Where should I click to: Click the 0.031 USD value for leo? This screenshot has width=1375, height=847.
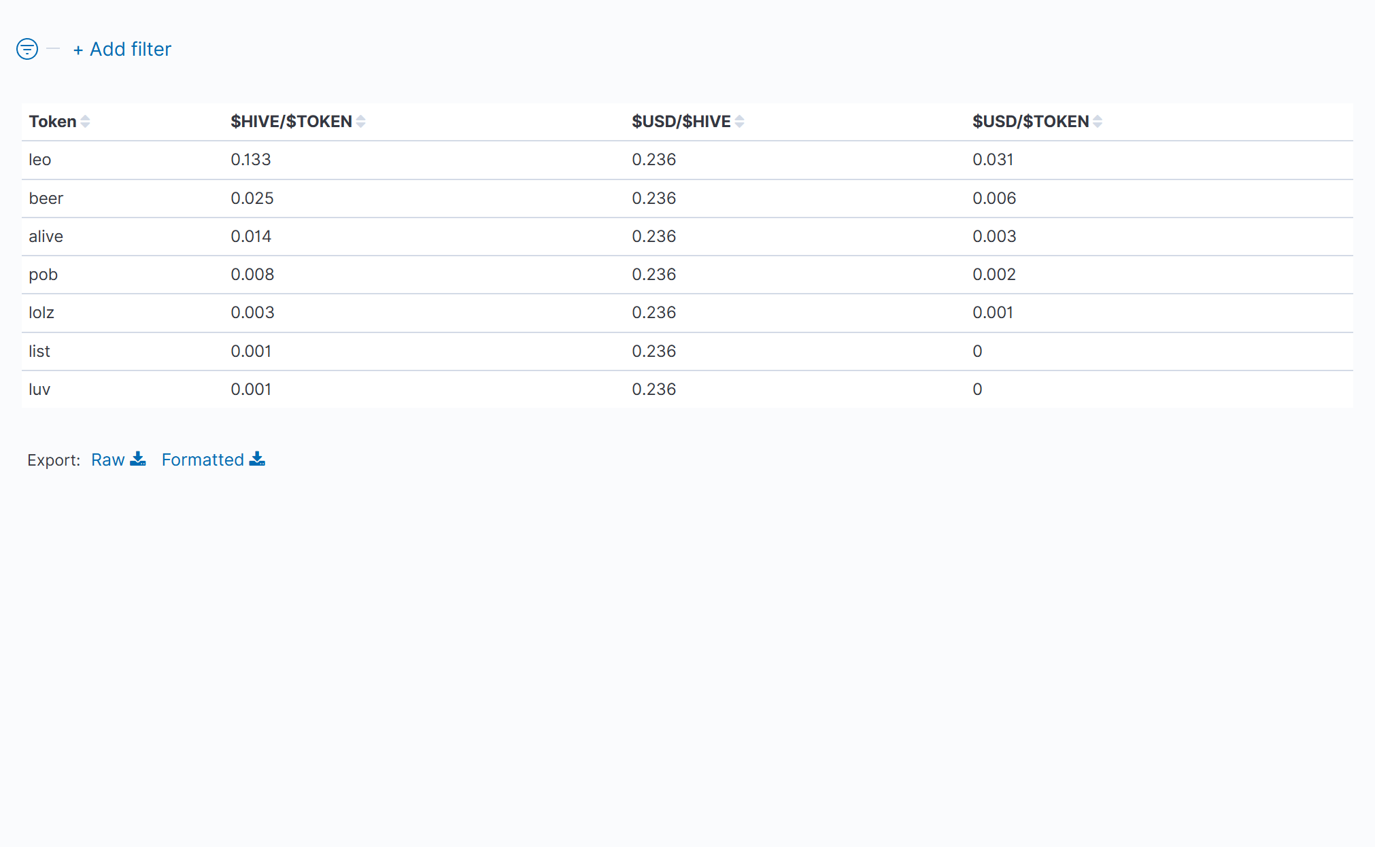(x=993, y=160)
